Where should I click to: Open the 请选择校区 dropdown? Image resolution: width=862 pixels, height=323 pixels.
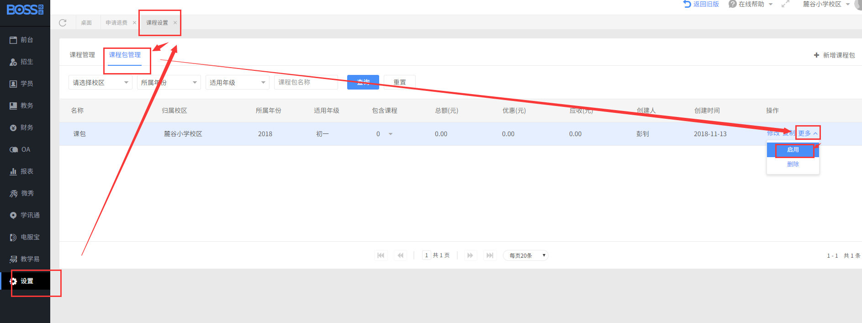100,82
